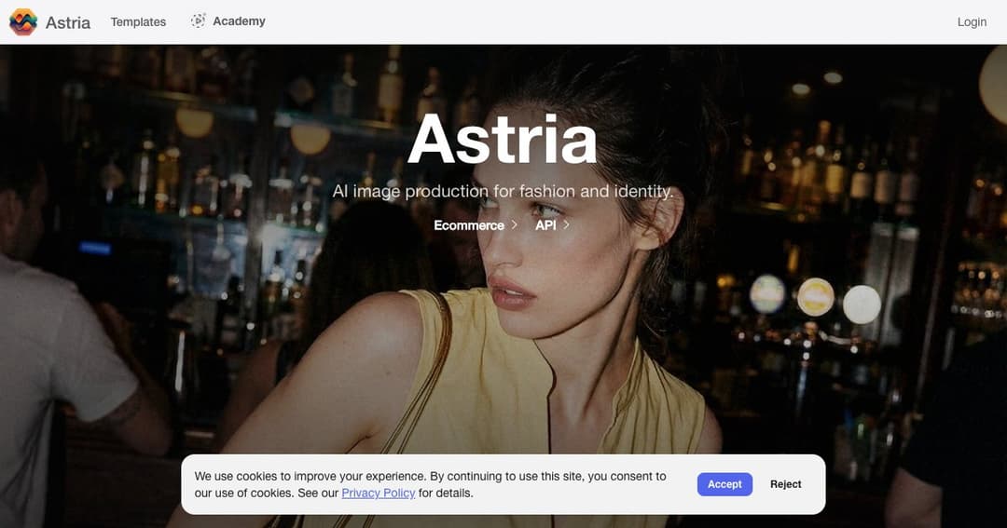Open the Templates menu item
1007x528 pixels.
[x=138, y=21]
